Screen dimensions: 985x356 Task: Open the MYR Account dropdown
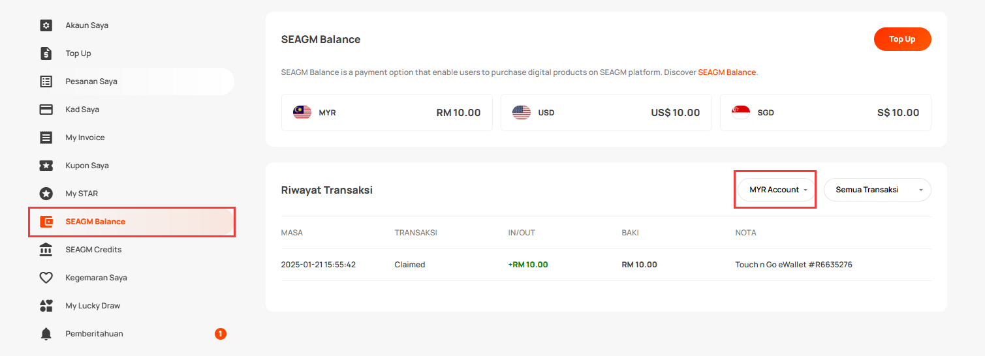coord(777,190)
